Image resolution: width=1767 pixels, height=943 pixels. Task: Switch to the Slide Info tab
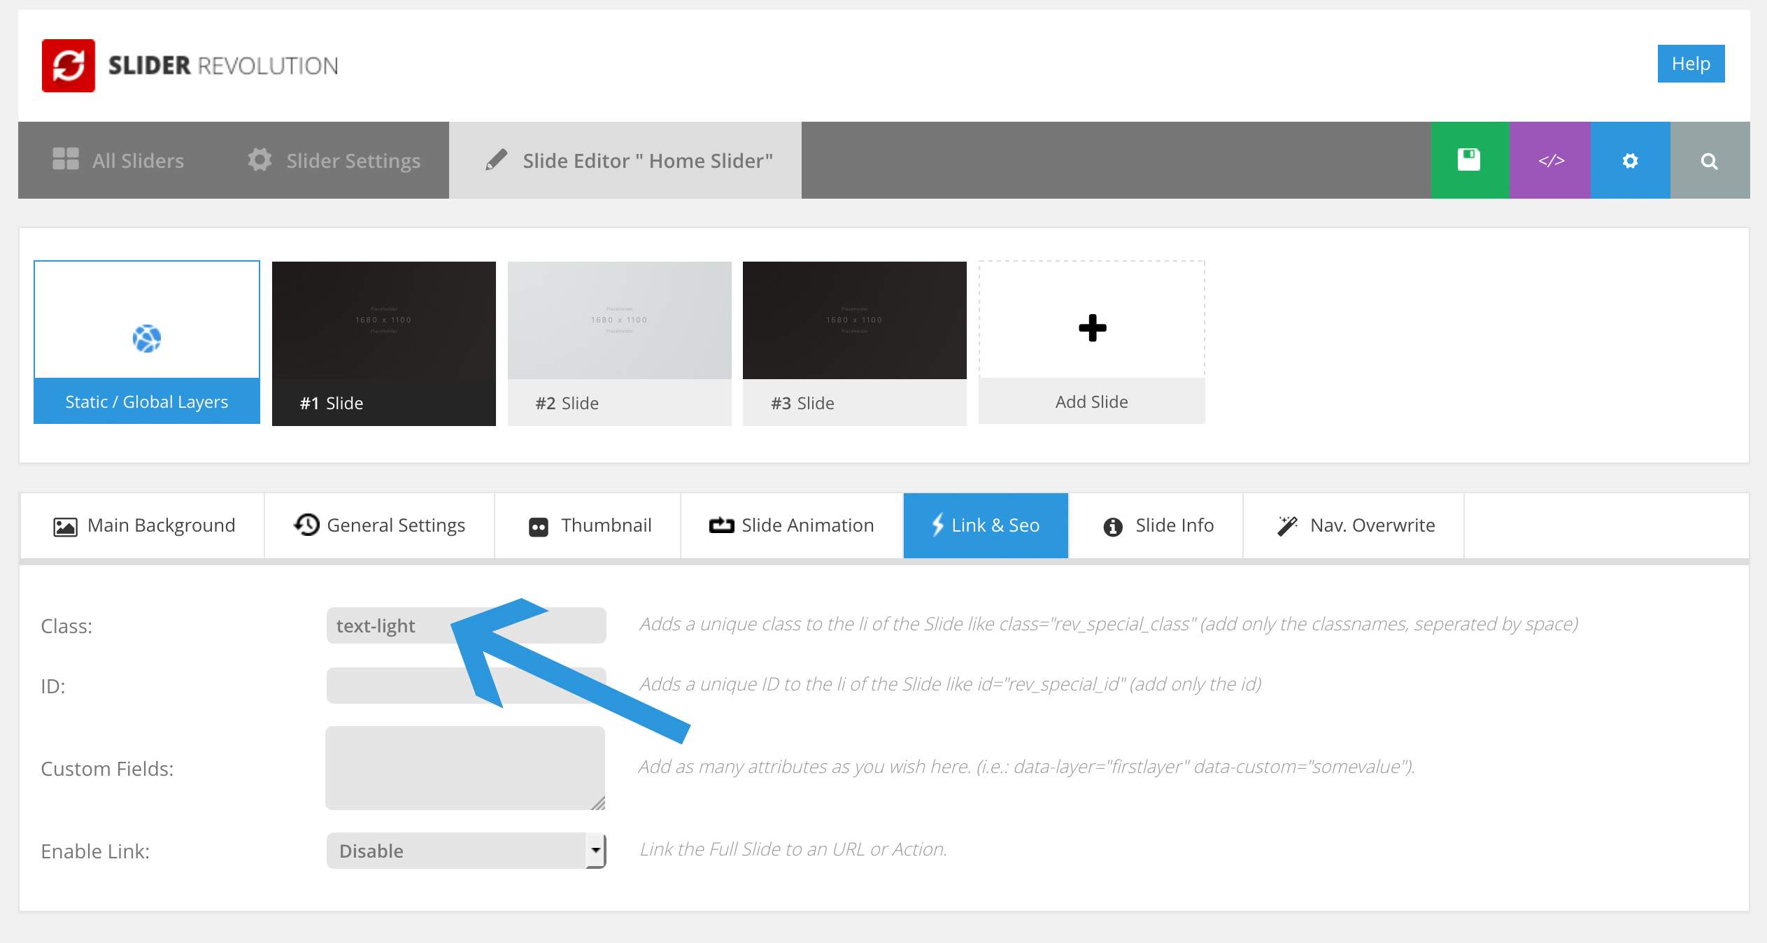1156,525
